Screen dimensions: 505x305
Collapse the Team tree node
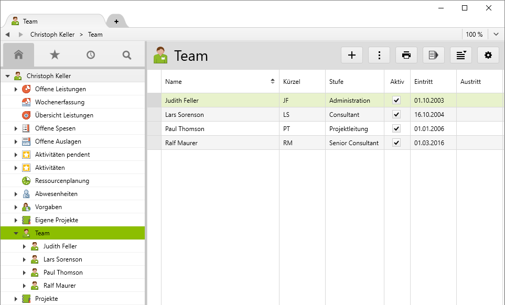(16, 233)
